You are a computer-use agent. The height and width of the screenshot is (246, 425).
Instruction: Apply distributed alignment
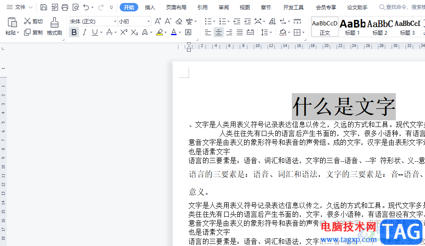pos(250,33)
